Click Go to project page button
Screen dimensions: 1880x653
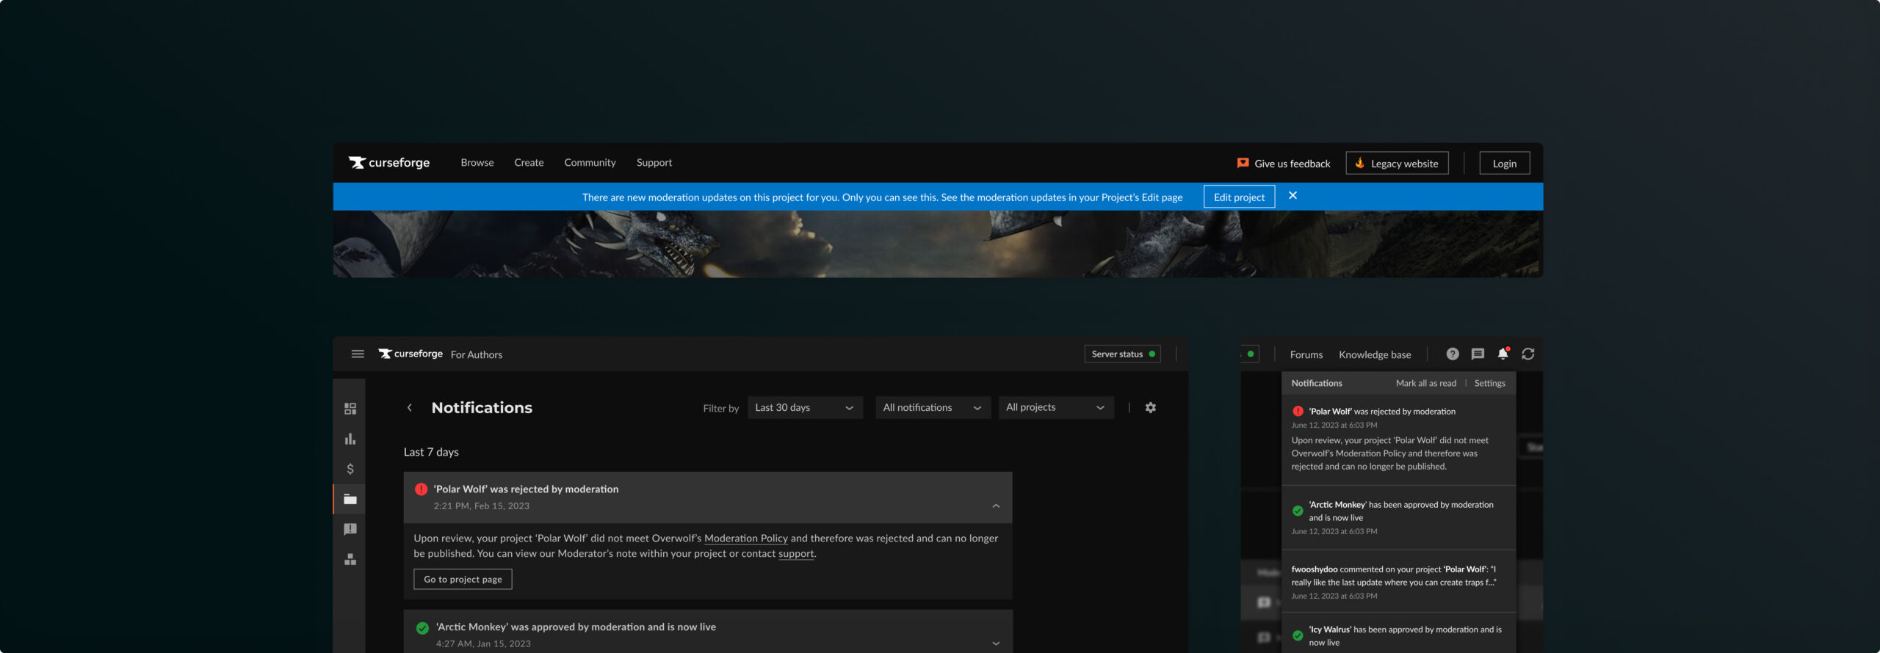click(463, 579)
